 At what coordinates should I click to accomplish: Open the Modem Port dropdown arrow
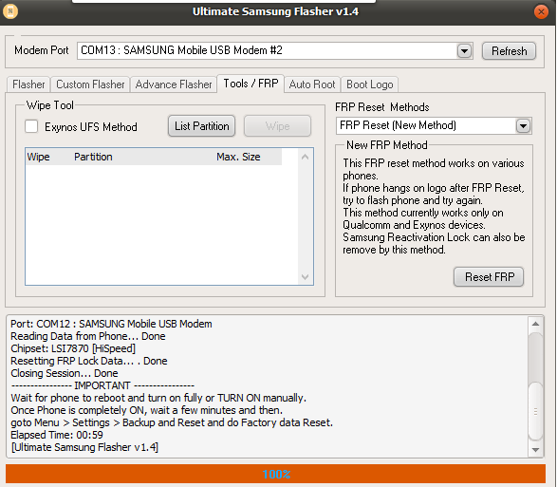point(464,51)
